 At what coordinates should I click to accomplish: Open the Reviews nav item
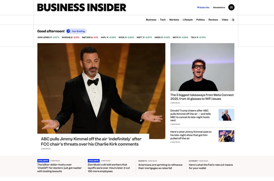pos(213,20)
